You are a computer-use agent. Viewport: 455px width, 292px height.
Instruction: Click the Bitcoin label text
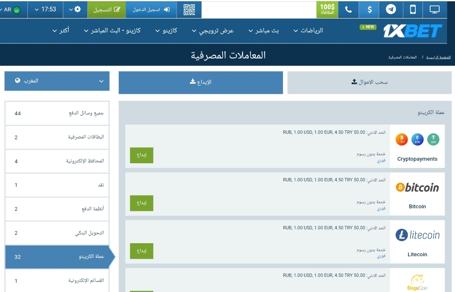pos(417,207)
